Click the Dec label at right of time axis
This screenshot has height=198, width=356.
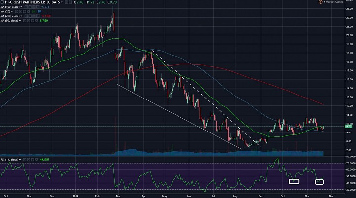point(331,196)
